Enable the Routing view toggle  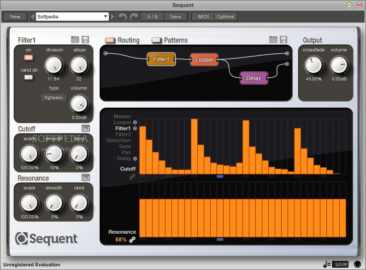pos(110,40)
